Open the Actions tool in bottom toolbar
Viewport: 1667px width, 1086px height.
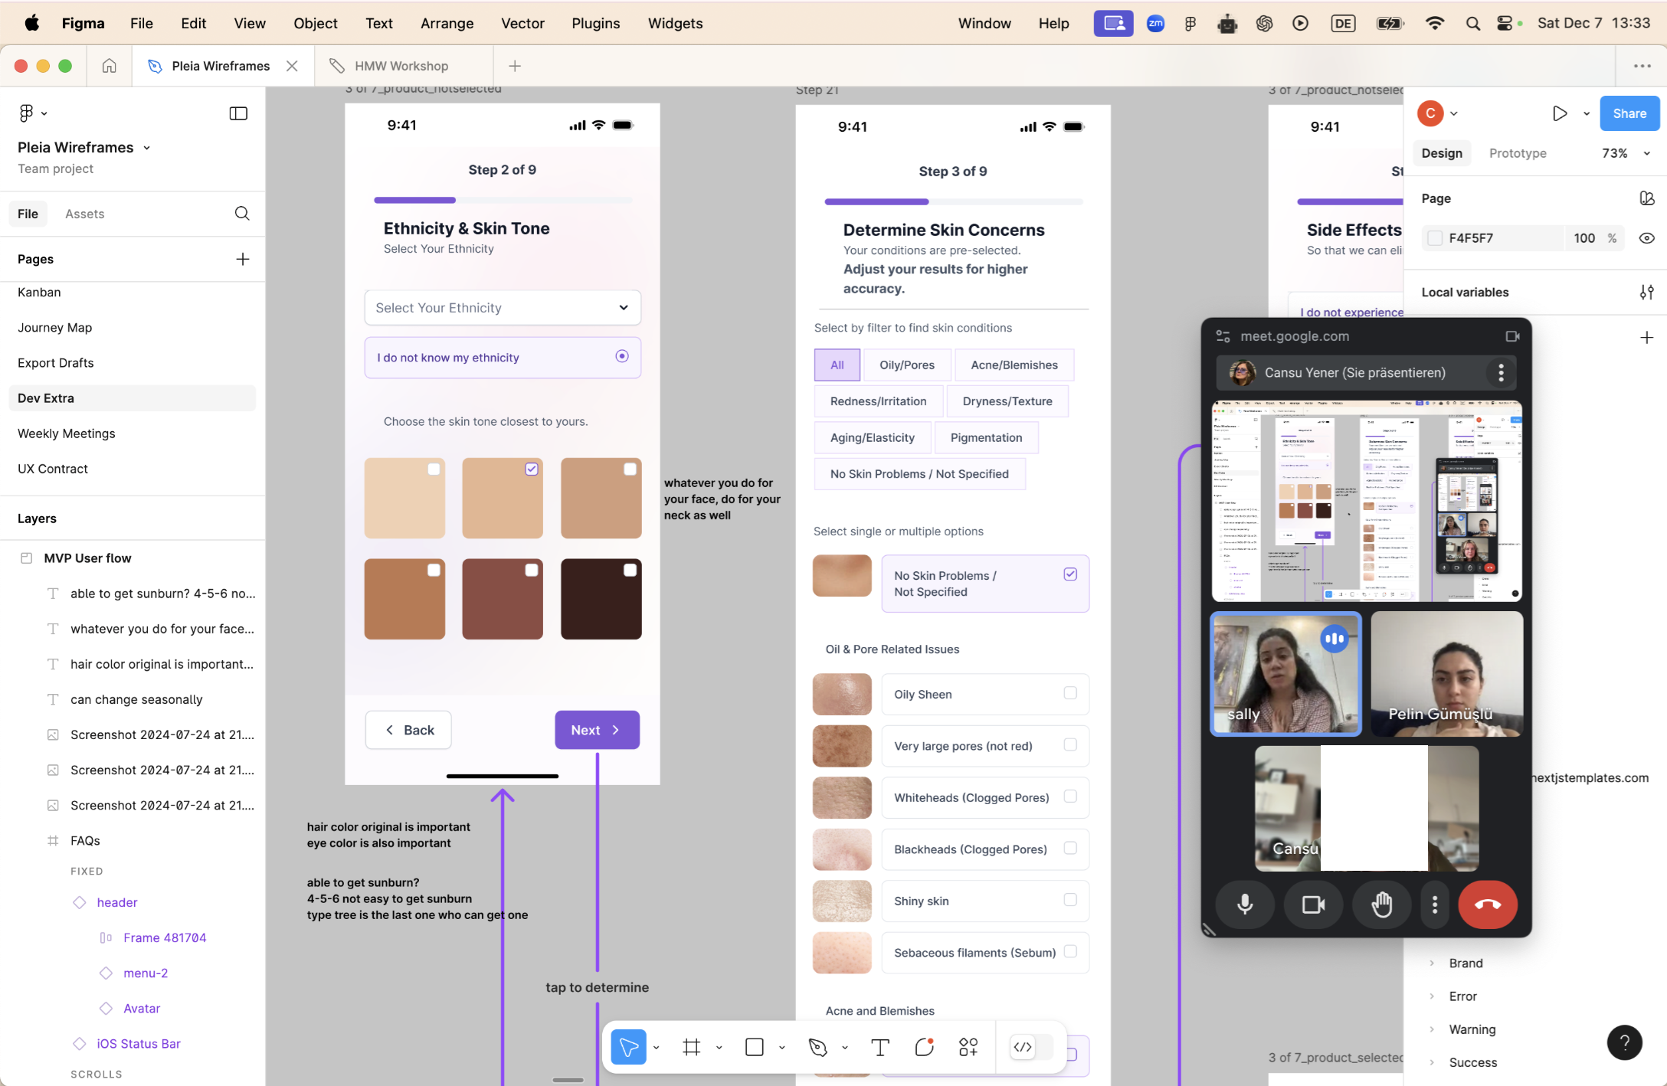[968, 1047]
